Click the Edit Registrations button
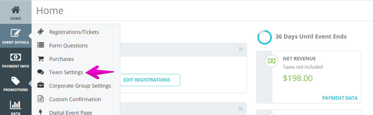373x115 pixels. [x=147, y=80]
